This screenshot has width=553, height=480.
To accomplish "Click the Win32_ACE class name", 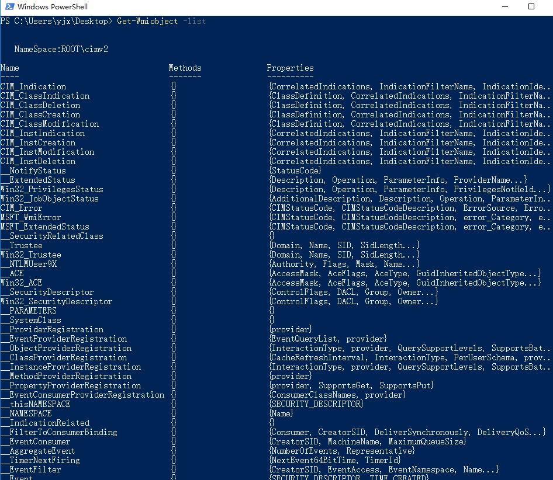I will (x=21, y=283).
